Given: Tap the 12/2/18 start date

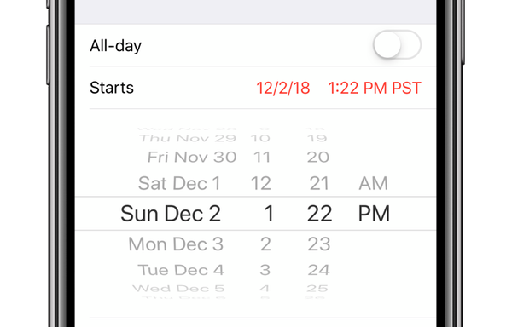Looking at the screenshot, I should click(x=283, y=88).
